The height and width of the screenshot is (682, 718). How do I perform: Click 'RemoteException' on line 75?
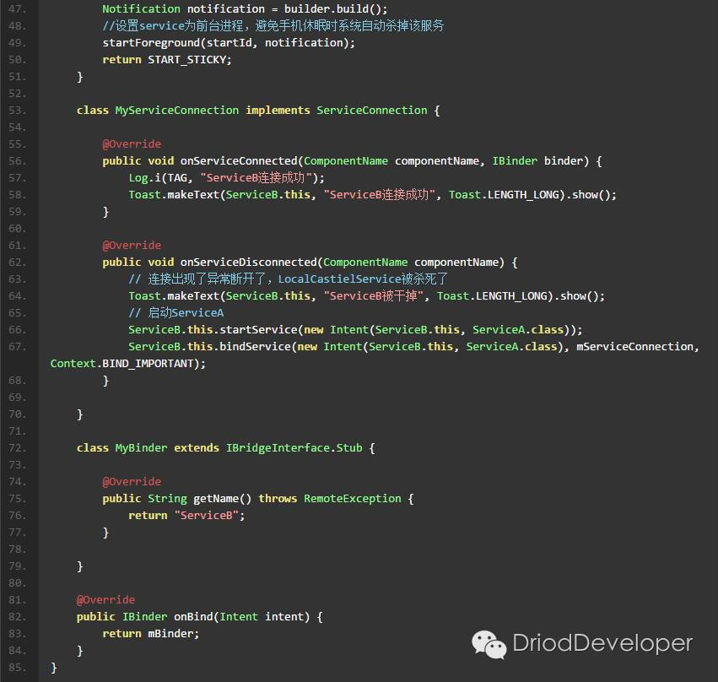coord(353,499)
